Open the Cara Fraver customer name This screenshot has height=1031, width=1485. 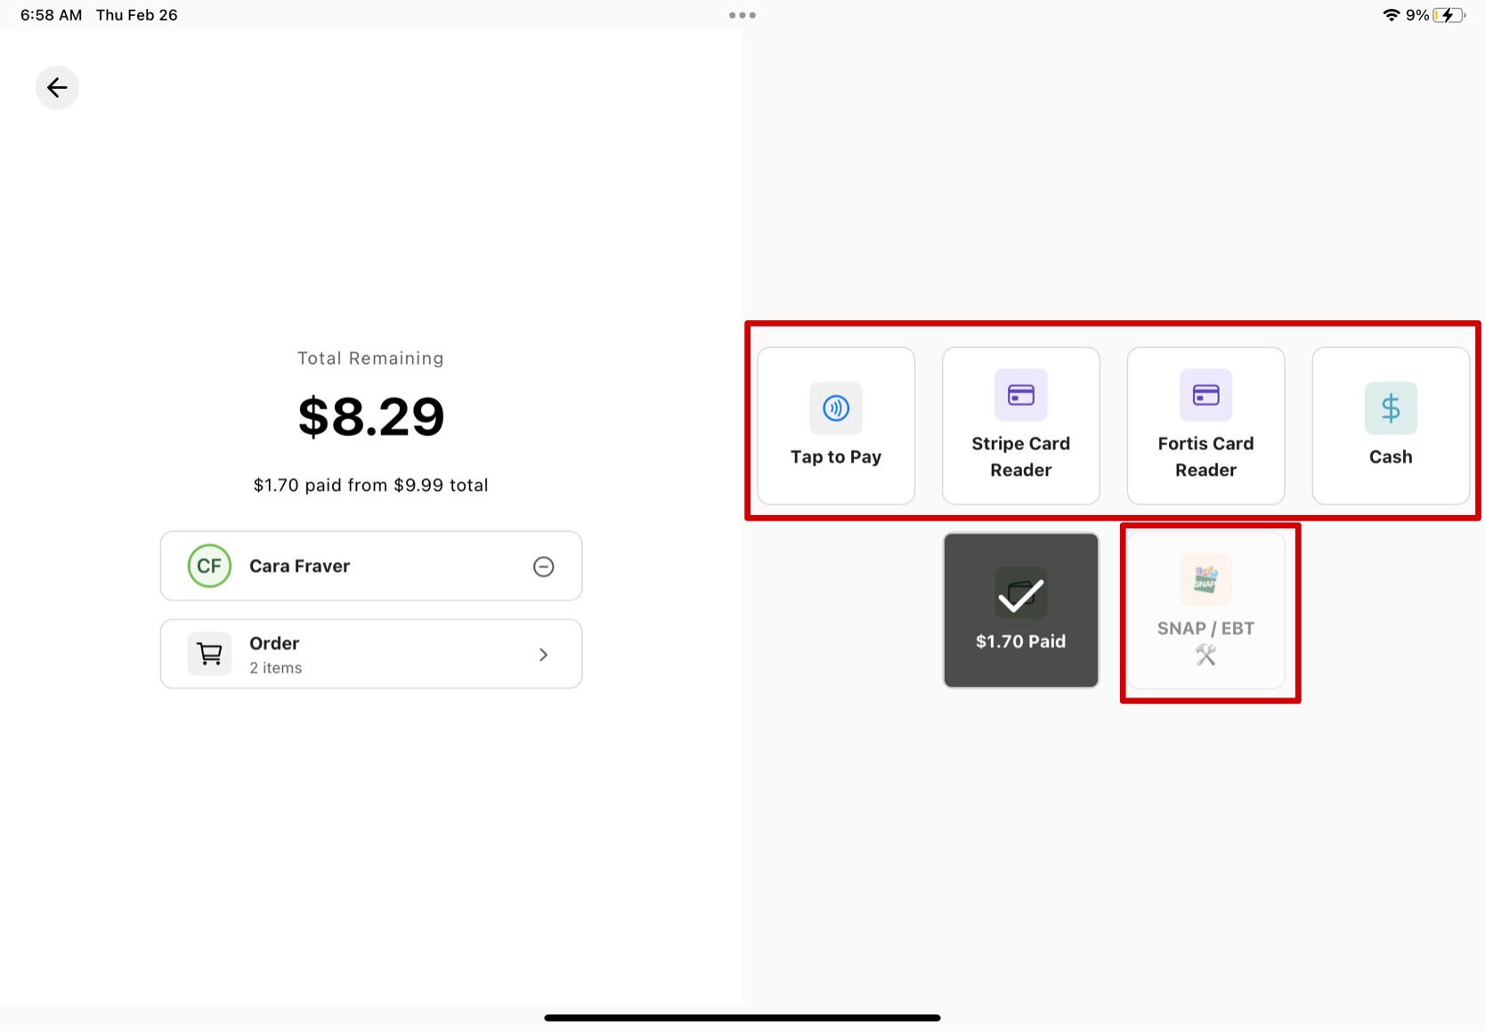(x=299, y=567)
